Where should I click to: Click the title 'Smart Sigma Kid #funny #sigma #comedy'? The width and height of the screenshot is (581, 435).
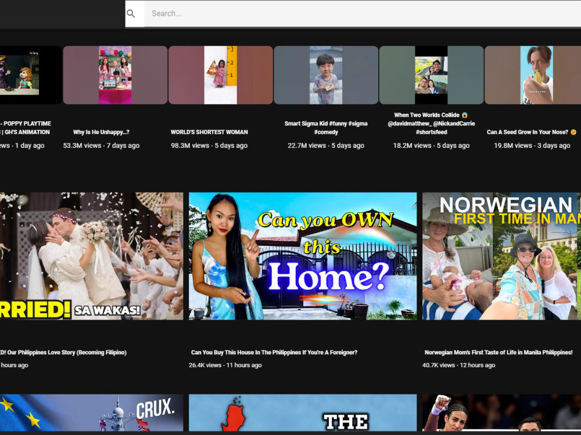[326, 128]
